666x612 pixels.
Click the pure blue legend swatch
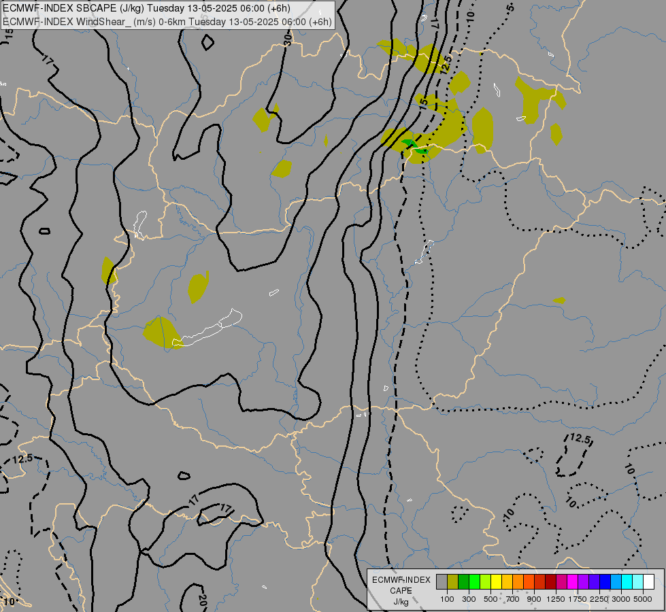pos(605,582)
